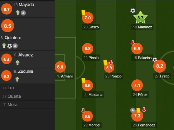174x130 pixels.
Task: Click Ponzio's yellow card icon
Action: [105, 63]
